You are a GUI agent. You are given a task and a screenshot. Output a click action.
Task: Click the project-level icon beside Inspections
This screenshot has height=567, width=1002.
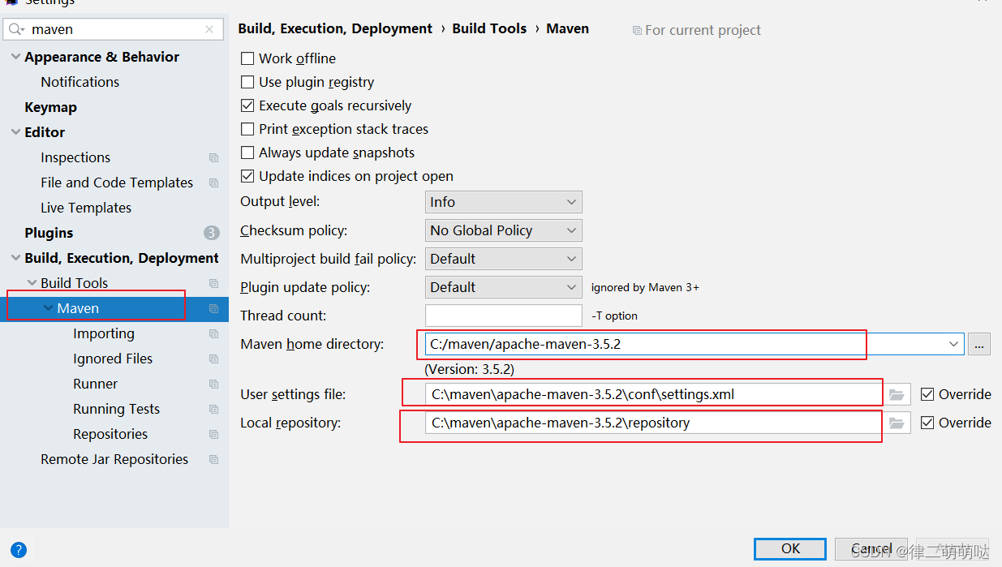(x=214, y=157)
